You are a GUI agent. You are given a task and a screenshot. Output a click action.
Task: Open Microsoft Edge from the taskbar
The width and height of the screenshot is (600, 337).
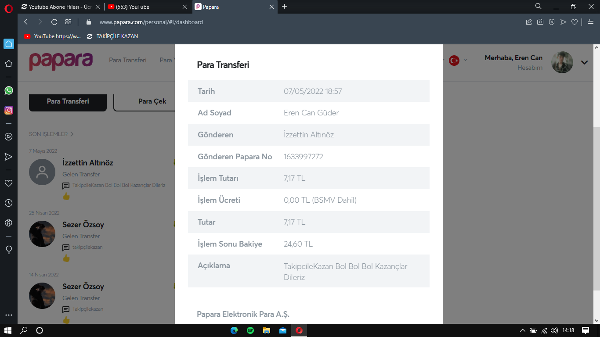coord(234,330)
